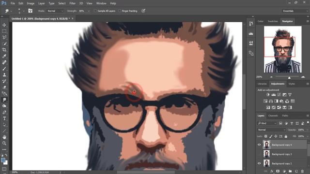Select the Move tool

coord(4,25)
